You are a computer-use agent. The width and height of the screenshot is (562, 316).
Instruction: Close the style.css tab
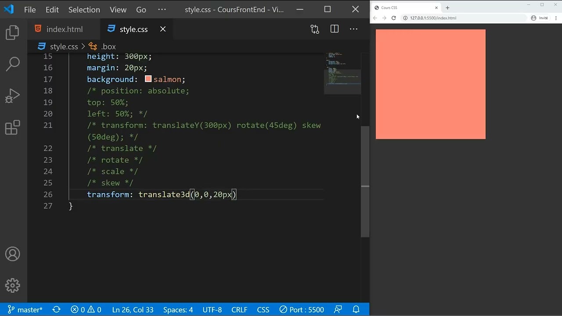[163, 29]
